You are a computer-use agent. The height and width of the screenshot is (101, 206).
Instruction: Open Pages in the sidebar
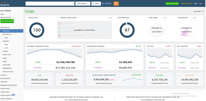point(5,58)
